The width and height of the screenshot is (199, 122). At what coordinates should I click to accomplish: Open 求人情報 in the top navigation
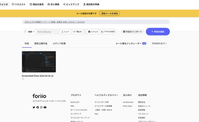click(x=53, y=4)
